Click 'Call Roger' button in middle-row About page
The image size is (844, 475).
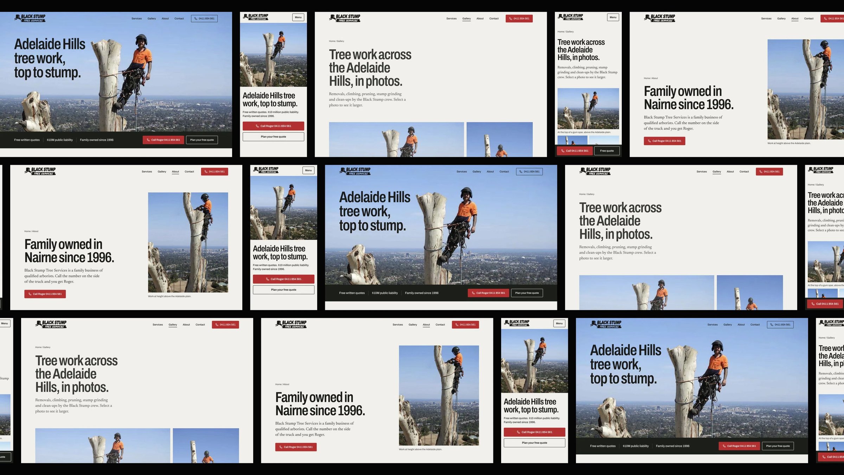click(x=45, y=294)
